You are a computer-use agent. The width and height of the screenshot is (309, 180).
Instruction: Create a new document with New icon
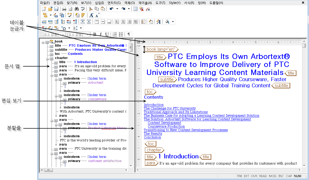(44, 9)
